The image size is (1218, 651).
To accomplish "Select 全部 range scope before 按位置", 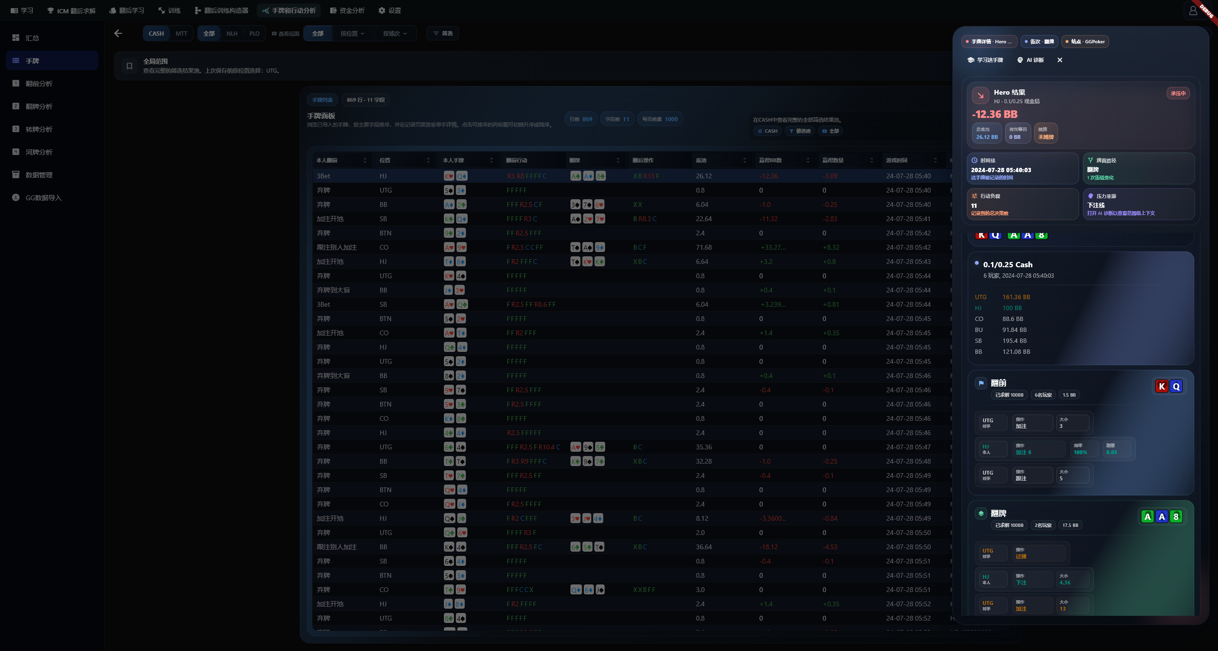I will point(317,33).
